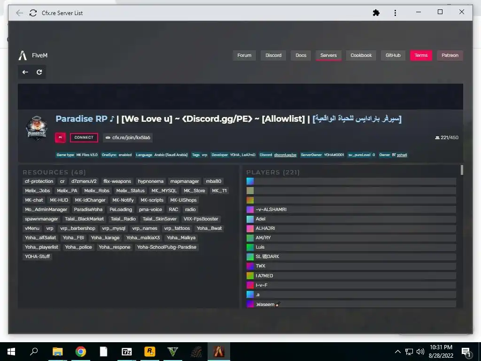Click the d7zmenuV2 resource tag
The image size is (481, 361).
tap(84, 181)
